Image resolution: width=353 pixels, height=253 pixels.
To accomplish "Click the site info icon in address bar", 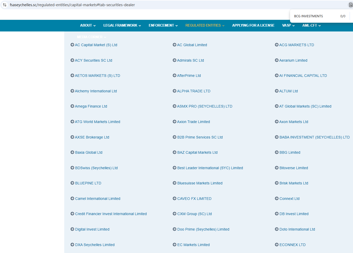I will 5,5.
